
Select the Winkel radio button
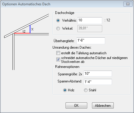tap(58, 28)
